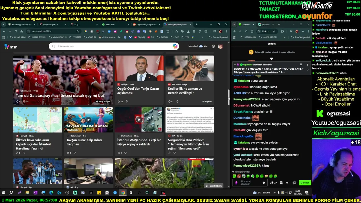The width and height of the screenshot is (361, 203).
Task: Insert the angry red emote from Takipçilere Özel
Action: click(239, 176)
